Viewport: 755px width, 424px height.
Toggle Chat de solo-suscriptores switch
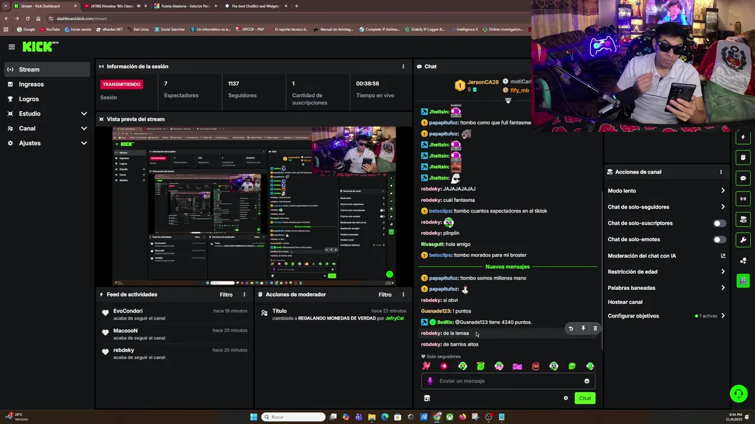click(720, 223)
